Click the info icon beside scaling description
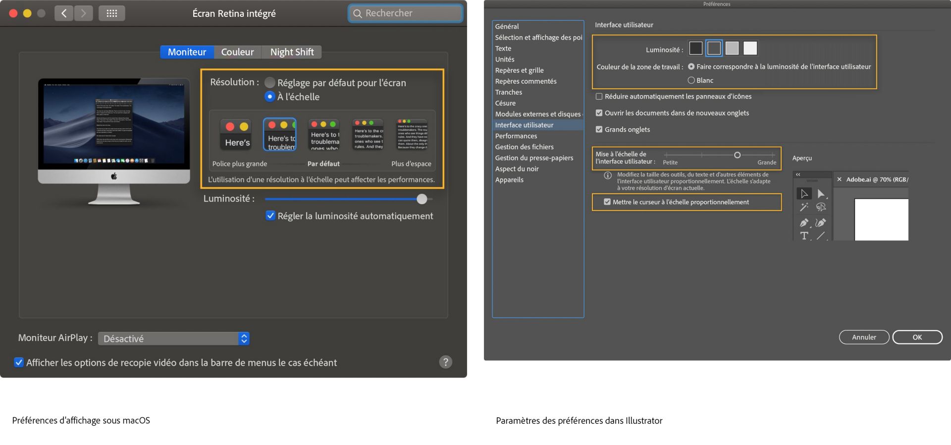 (x=608, y=175)
